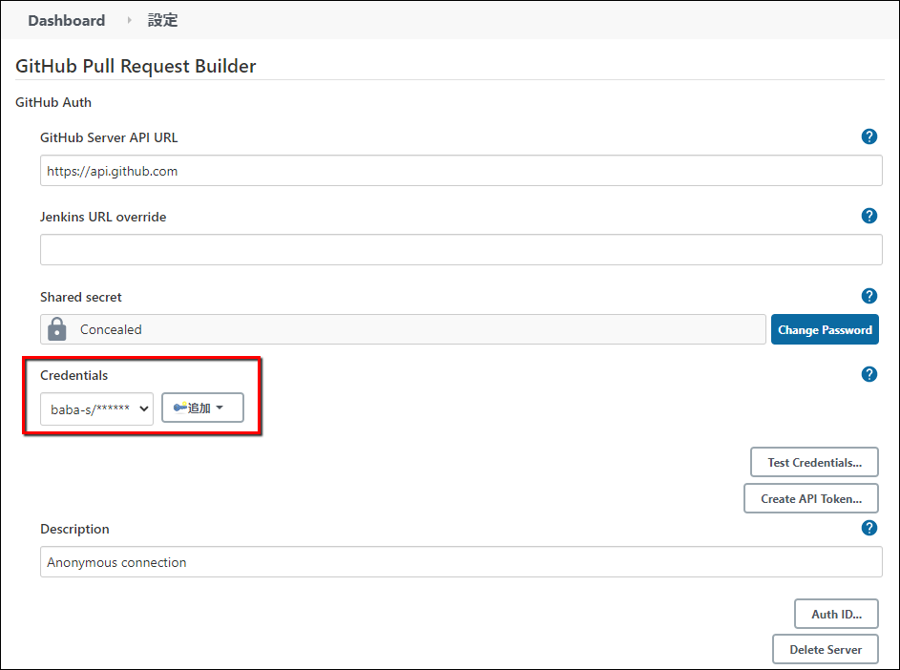Click GitHub Auth section label
This screenshot has width=900, height=670.
click(x=53, y=102)
